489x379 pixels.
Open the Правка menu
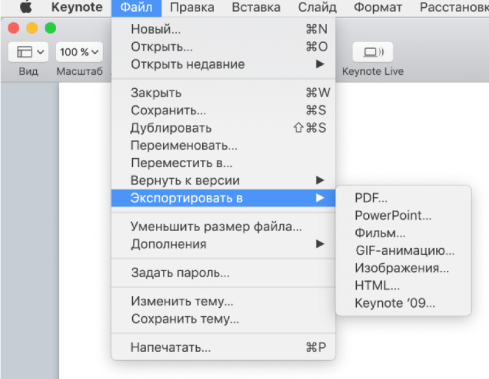tap(192, 7)
